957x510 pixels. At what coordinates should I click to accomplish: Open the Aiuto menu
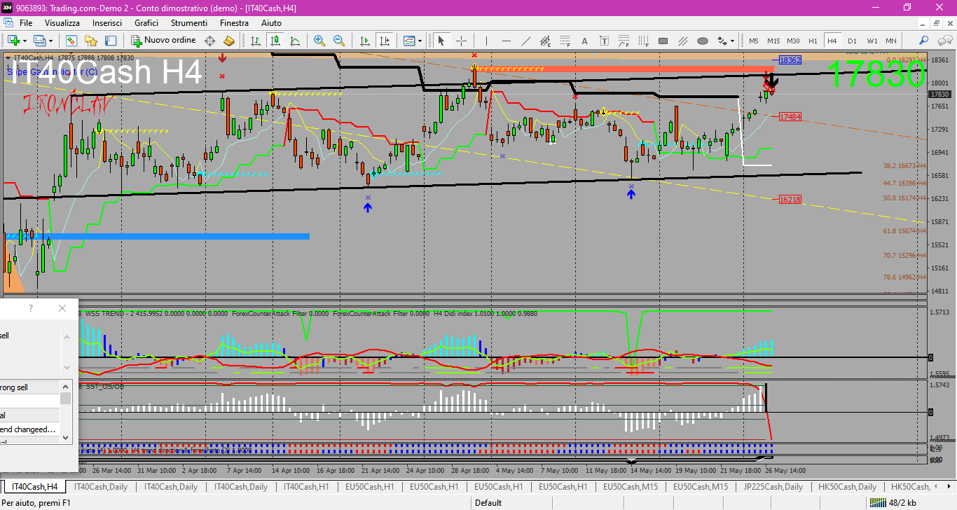(x=271, y=23)
